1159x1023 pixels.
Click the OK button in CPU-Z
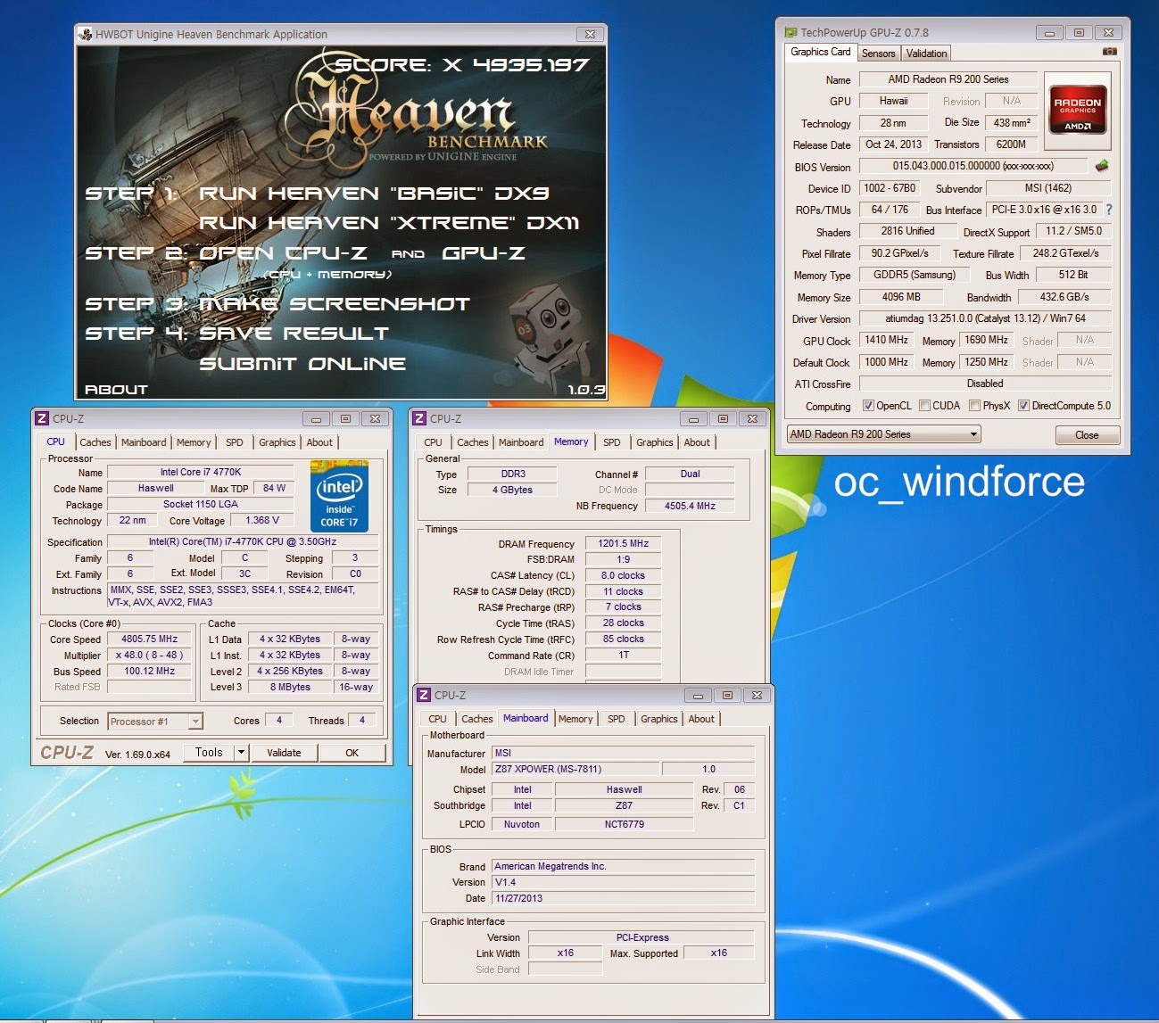[352, 753]
